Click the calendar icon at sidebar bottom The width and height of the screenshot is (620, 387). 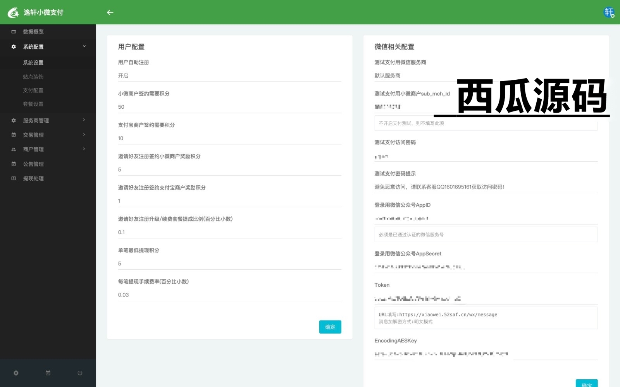(48, 373)
